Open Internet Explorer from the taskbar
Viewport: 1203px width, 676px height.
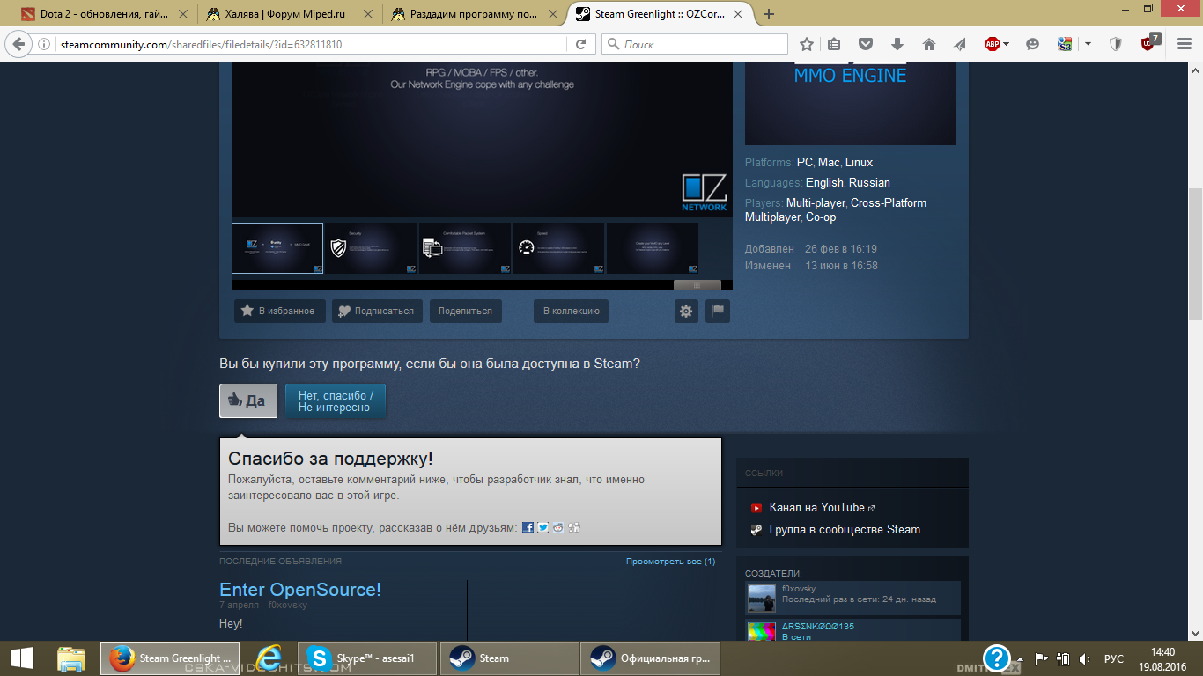(269, 658)
